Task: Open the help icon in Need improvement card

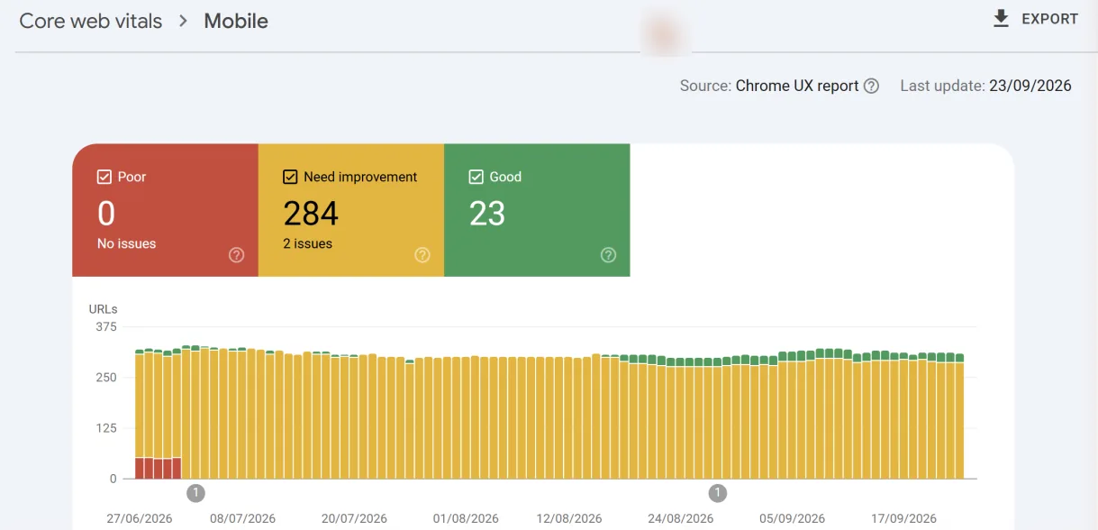Action: click(x=422, y=255)
